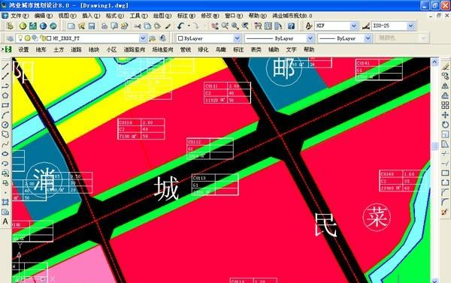Open the 地形 planning menu
This screenshot has height=283, width=451.
click(41, 50)
